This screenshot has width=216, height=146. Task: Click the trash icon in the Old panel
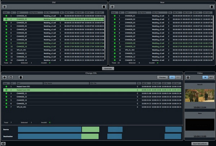(104, 6)
